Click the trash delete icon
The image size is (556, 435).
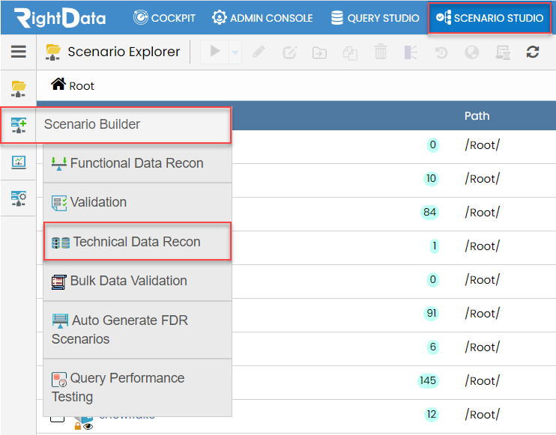pos(381,52)
